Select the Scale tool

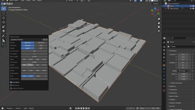4,27
